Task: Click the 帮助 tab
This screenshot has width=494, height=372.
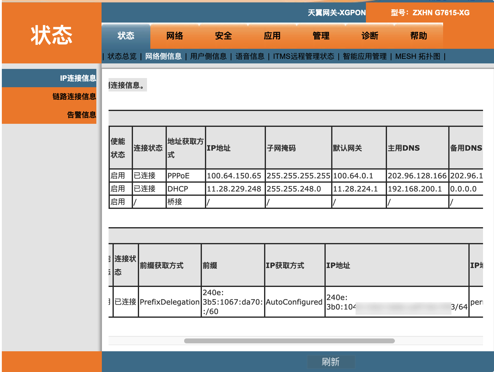Action: click(x=419, y=36)
